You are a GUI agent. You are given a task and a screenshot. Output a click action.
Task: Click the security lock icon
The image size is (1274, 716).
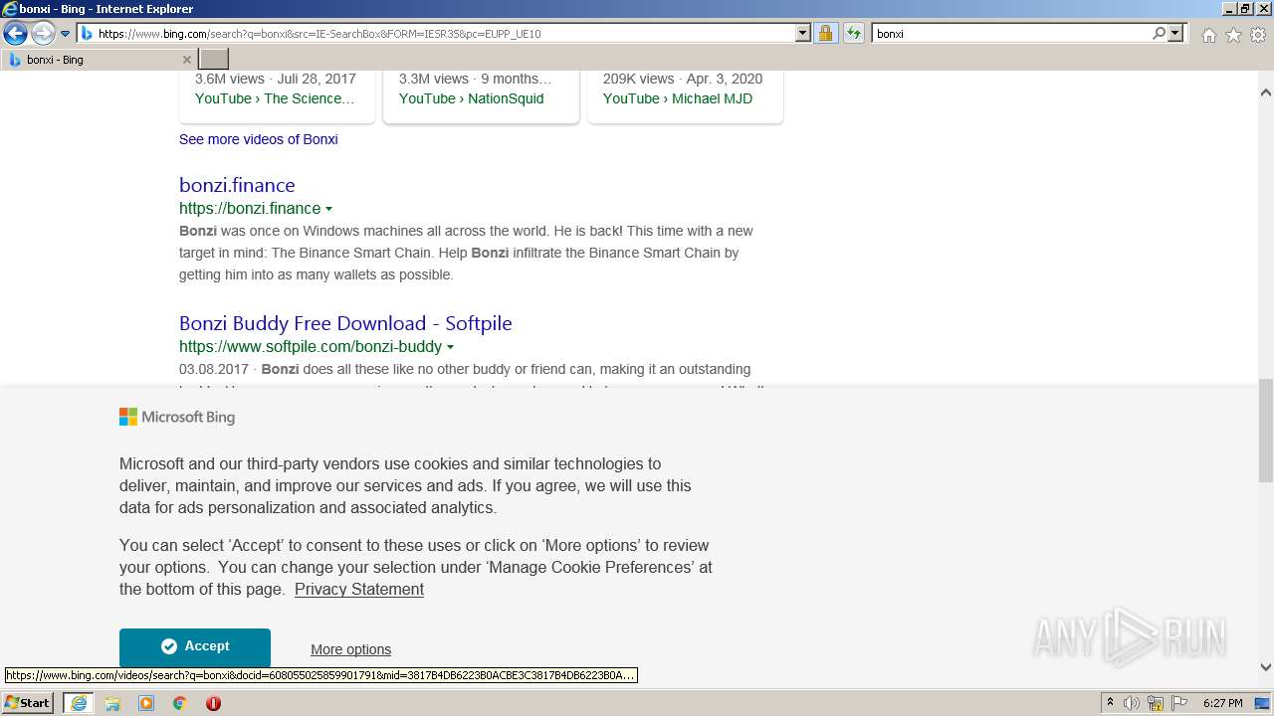(825, 34)
